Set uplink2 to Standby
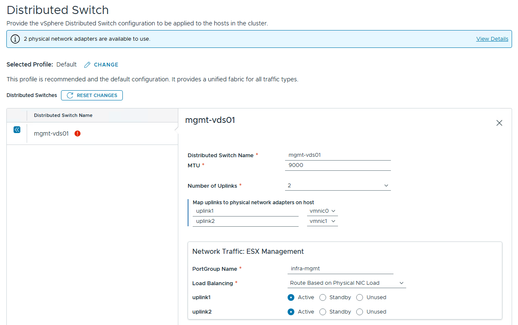Image resolution: width=518 pixels, height=325 pixels. click(x=323, y=312)
